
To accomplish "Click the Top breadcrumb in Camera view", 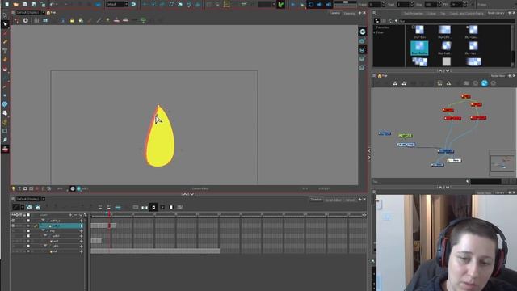I will (51, 13).
